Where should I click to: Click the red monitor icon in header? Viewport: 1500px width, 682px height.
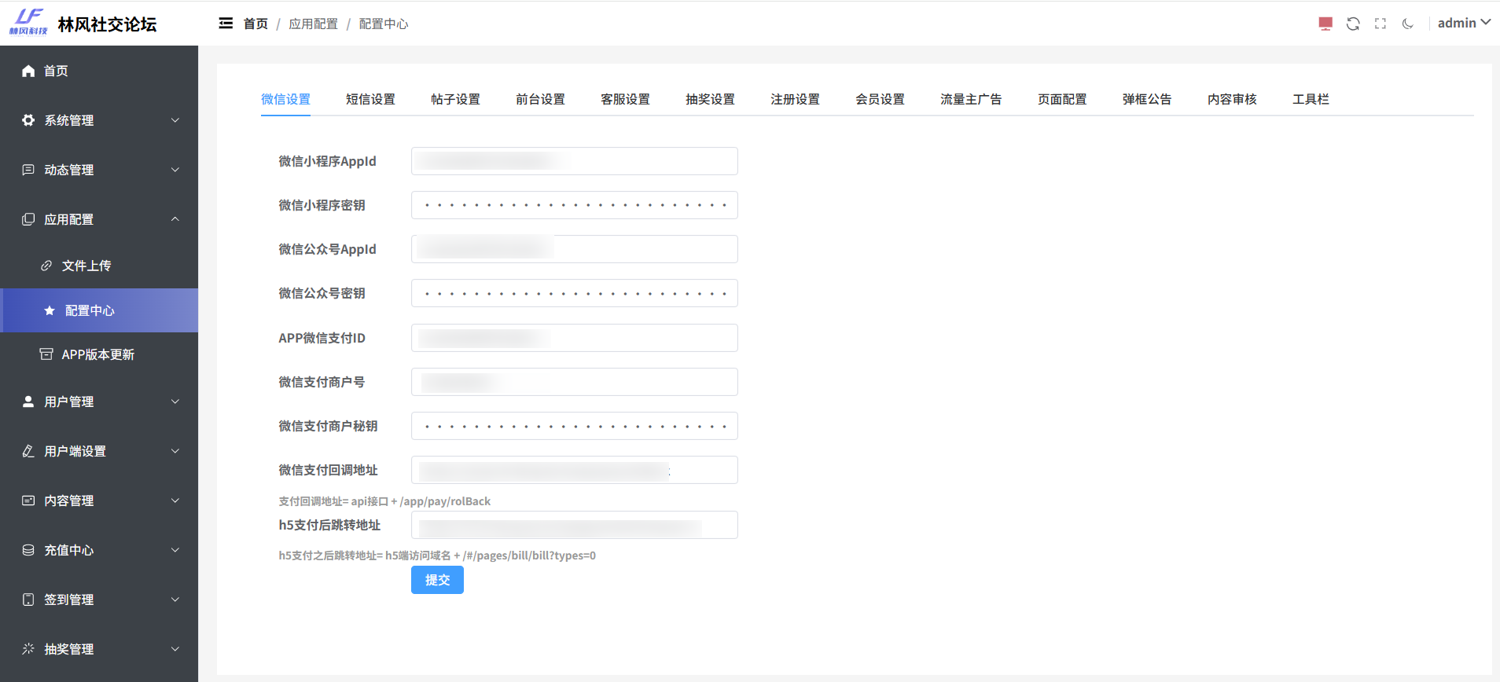[1325, 24]
